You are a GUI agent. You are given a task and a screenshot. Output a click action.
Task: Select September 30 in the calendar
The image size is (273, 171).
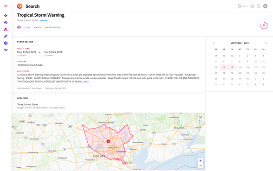(x=247, y=79)
